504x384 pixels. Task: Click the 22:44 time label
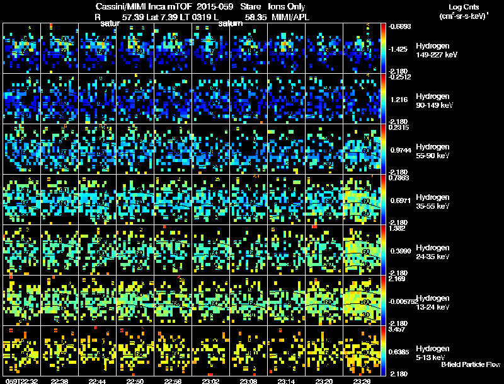[97, 381]
